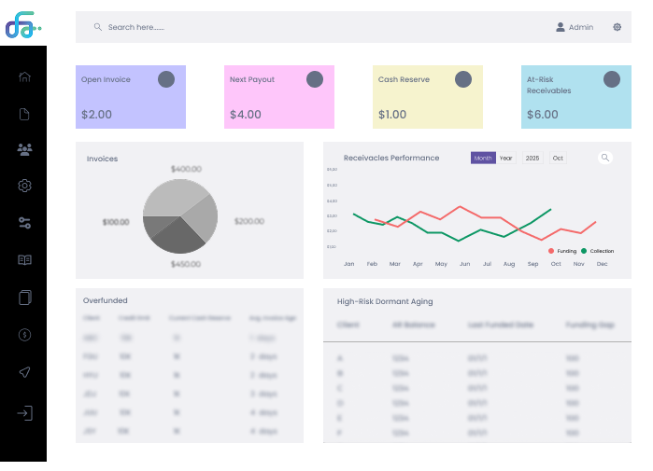Click the chart magnifier search icon
653x471 pixels.
tap(605, 158)
